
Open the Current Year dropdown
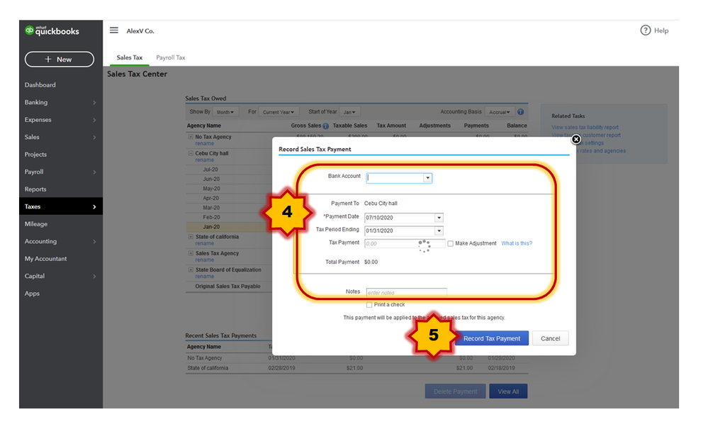pyautogui.click(x=278, y=112)
